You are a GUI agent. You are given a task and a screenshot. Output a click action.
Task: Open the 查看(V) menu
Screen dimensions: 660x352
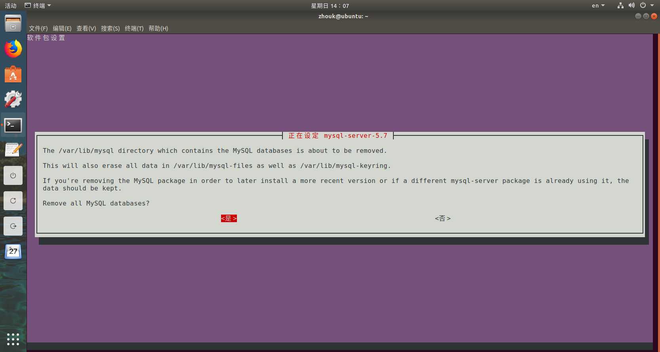click(86, 29)
